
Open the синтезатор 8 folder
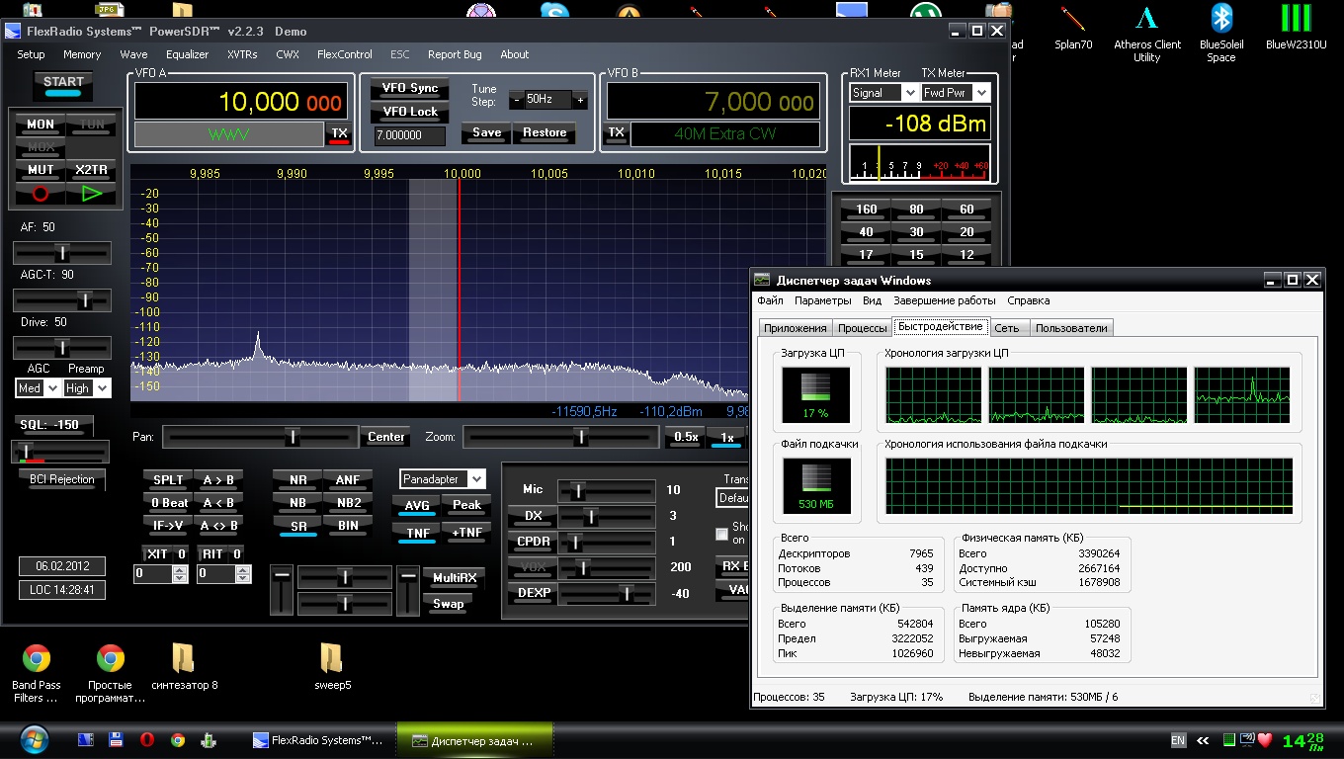184,666
